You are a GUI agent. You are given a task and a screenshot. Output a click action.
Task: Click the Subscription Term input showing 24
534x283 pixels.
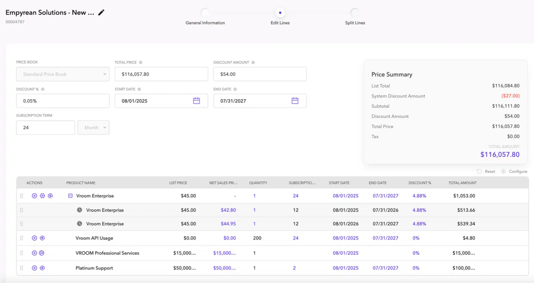pyautogui.click(x=45, y=128)
